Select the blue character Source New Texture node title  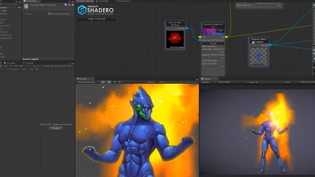point(259,40)
